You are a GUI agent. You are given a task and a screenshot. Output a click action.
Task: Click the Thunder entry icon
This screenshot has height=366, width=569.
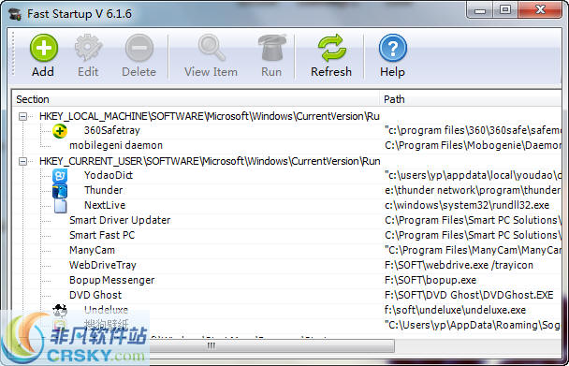coord(60,191)
